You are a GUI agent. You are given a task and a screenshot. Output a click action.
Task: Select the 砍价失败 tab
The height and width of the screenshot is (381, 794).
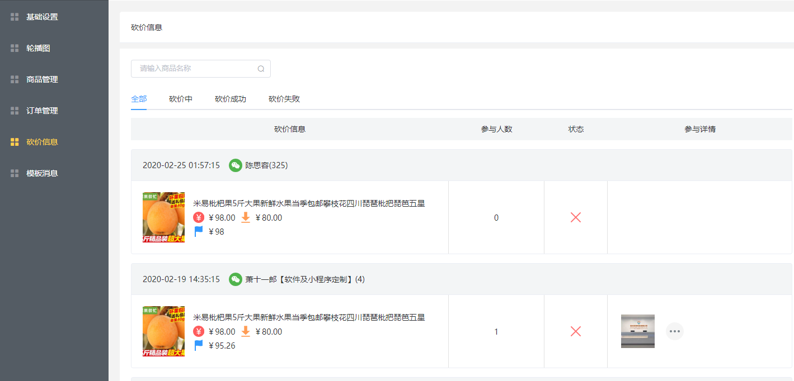click(284, 99)
